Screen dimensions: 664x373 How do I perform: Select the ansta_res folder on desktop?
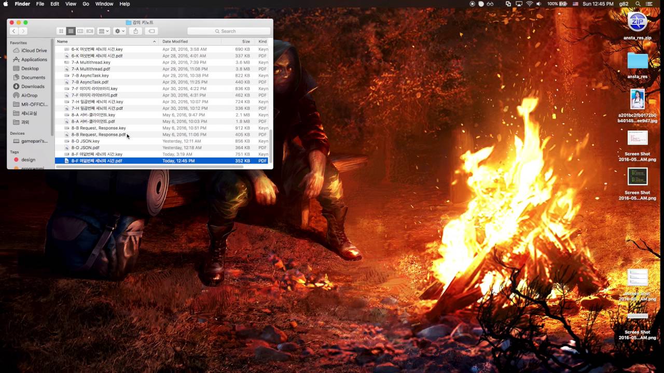coord(638,66)
